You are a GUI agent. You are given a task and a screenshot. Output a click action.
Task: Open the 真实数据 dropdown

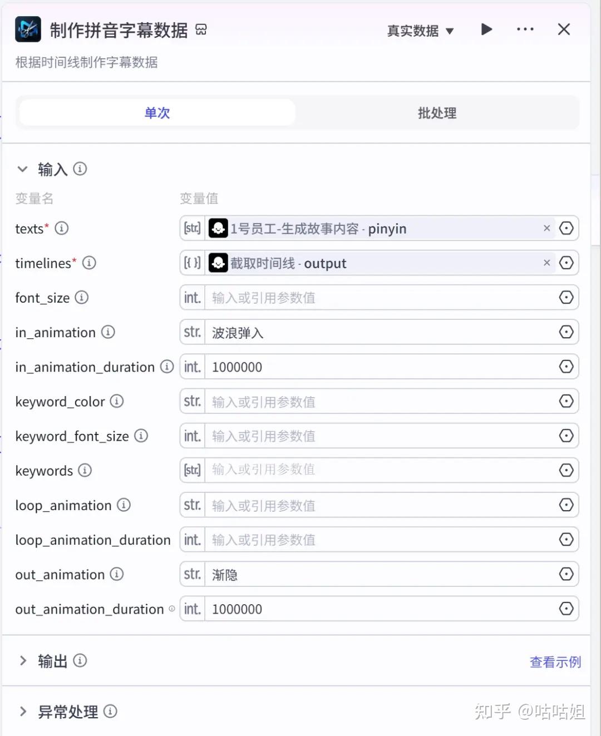[x=420, y=31]
